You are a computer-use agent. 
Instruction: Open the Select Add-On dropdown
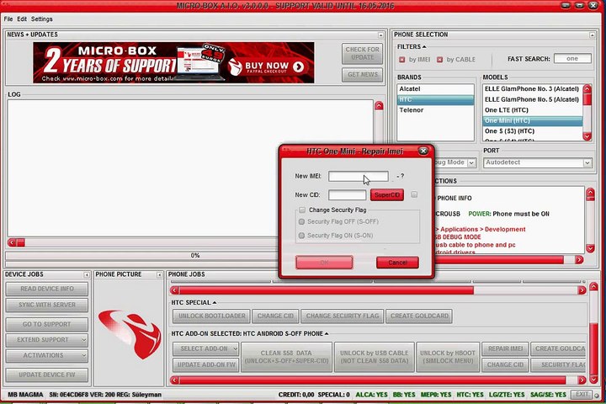pos(205,348)
